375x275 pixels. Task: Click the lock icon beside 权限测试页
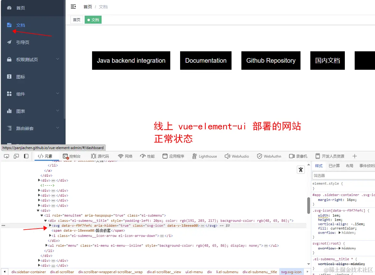click(9, 60)
